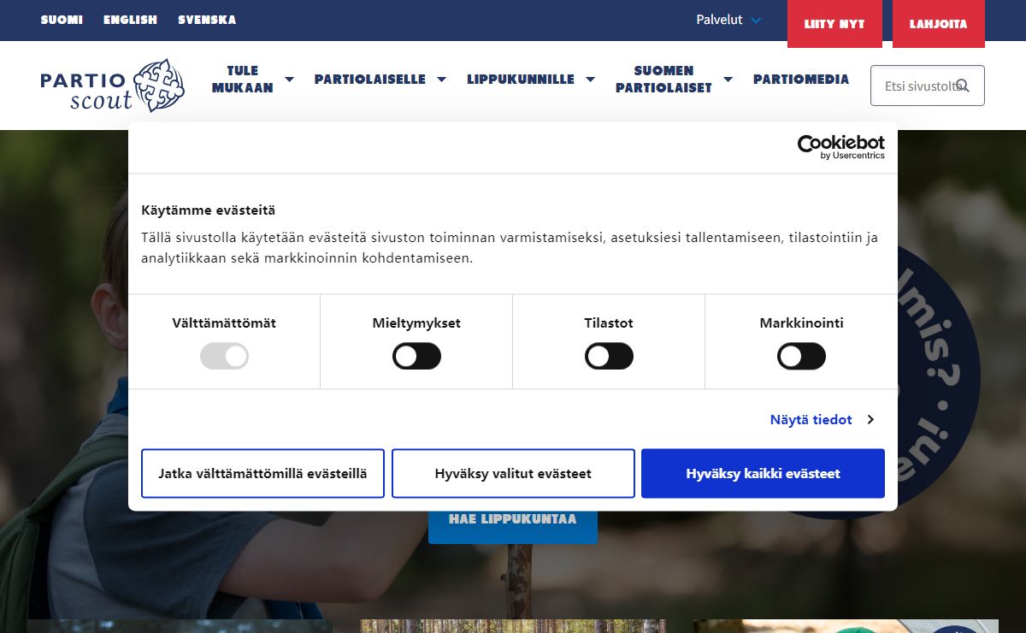This screenshot has height=633, width=1026.
Task: Enable the Tilastot cookies switch
Action: coord(609,356)
